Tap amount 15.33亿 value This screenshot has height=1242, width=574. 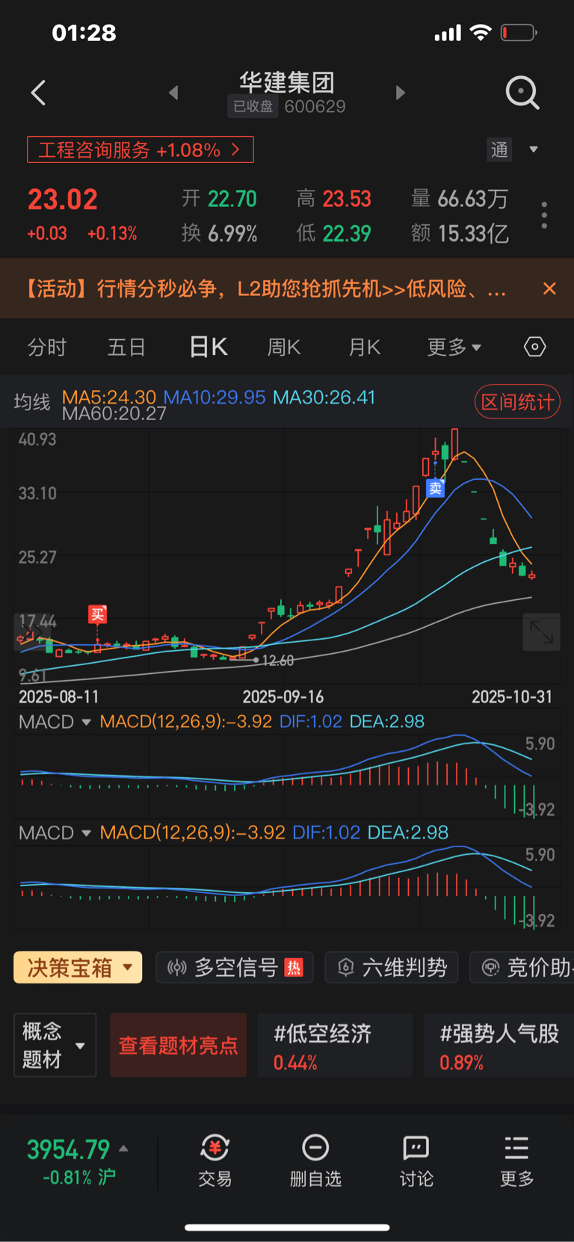point(474,234)
